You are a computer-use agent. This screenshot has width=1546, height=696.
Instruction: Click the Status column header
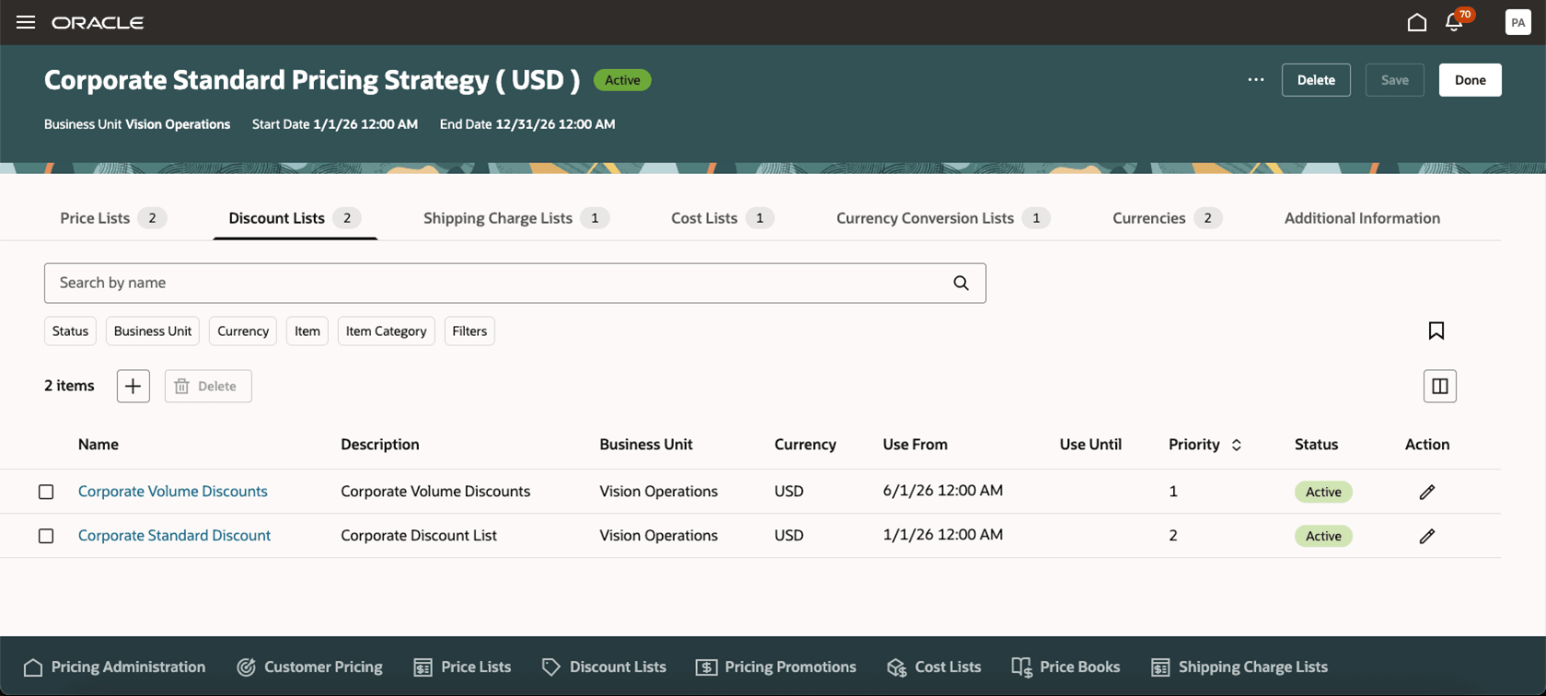1316,445
